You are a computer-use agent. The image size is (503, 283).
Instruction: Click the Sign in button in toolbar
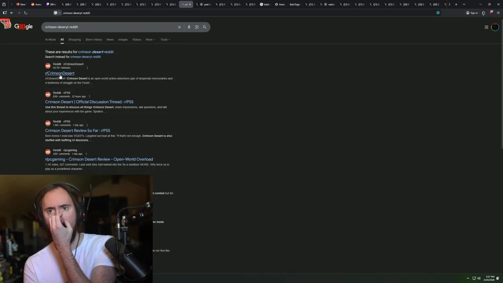[x=472, y=13]
